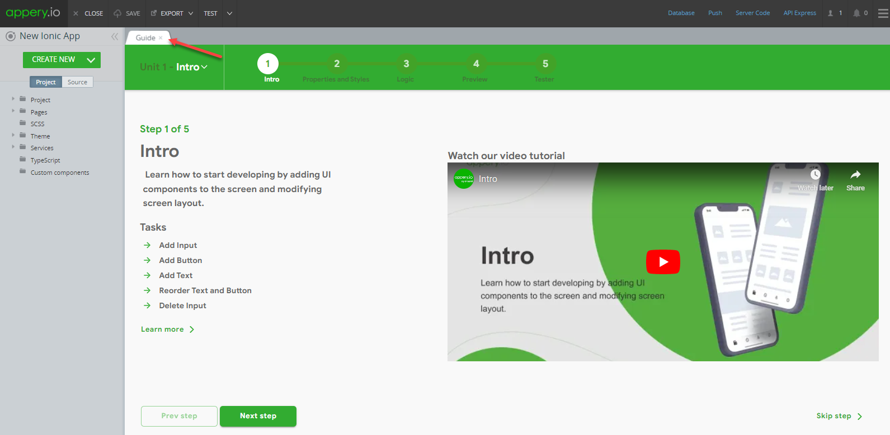Go to step 2 Properties and Styles
Viewport: 890px width, 435px height.
click(337, 64)
